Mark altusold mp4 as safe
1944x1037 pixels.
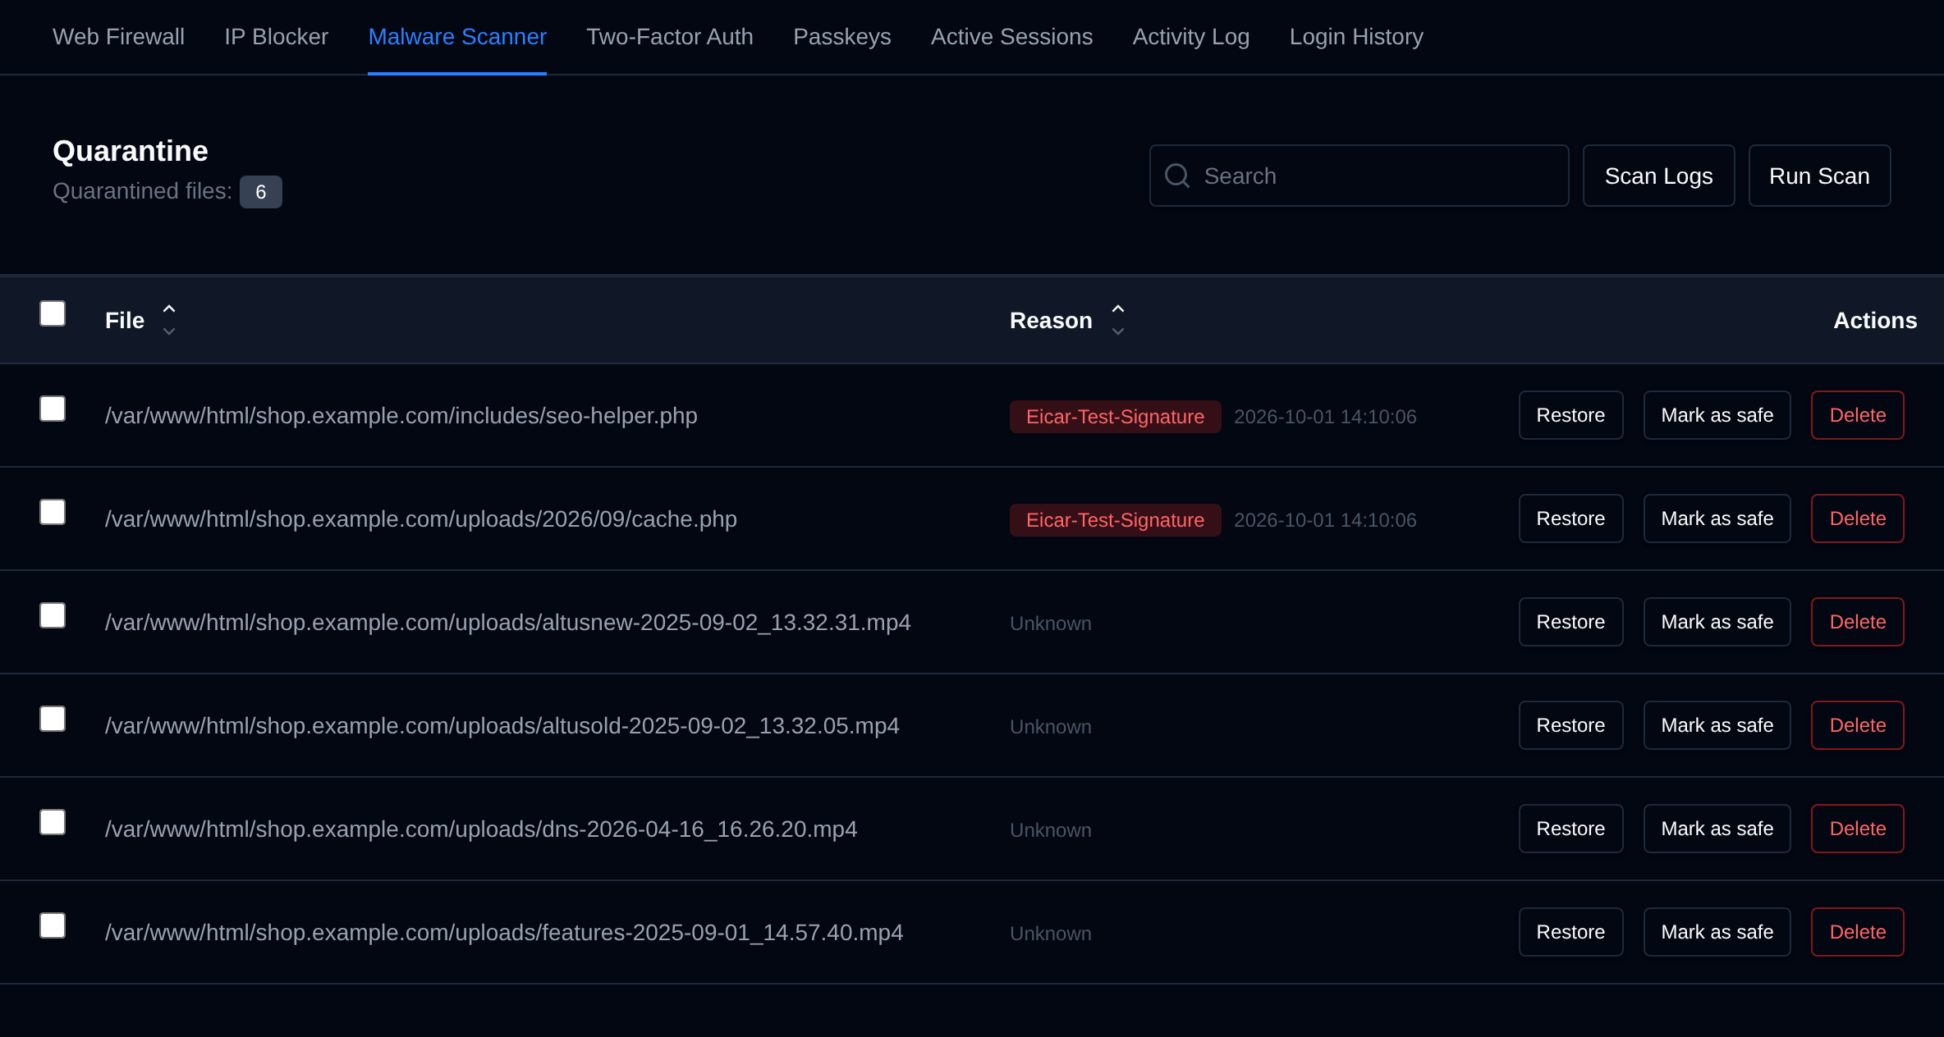click(1717, 725)
